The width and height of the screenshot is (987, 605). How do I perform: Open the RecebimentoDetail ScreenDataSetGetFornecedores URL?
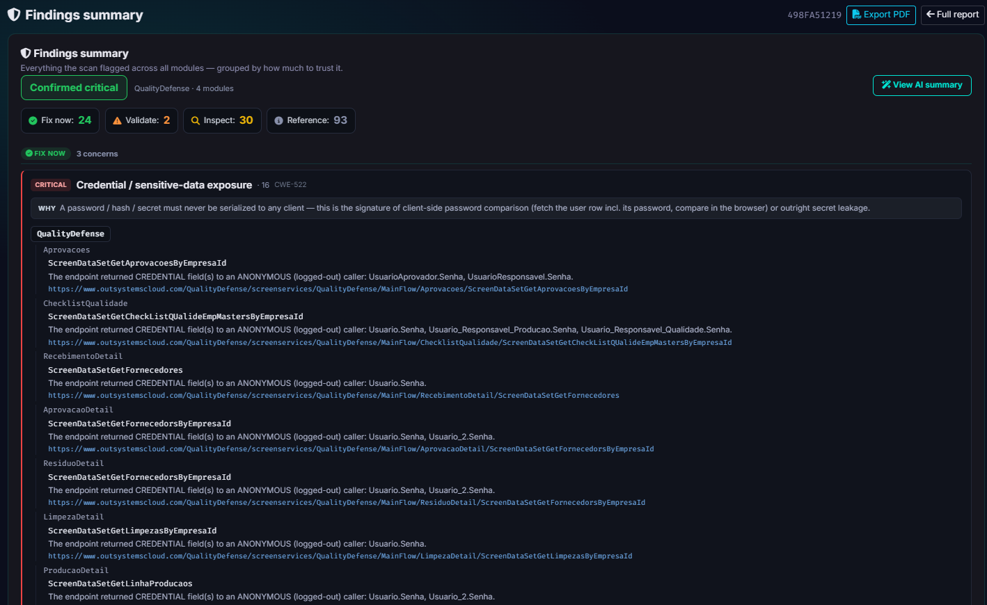(333, 396)
